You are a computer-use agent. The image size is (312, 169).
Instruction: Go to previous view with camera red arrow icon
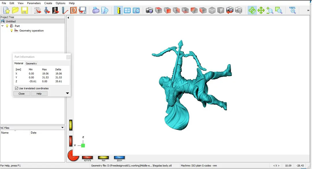[230, 10]
